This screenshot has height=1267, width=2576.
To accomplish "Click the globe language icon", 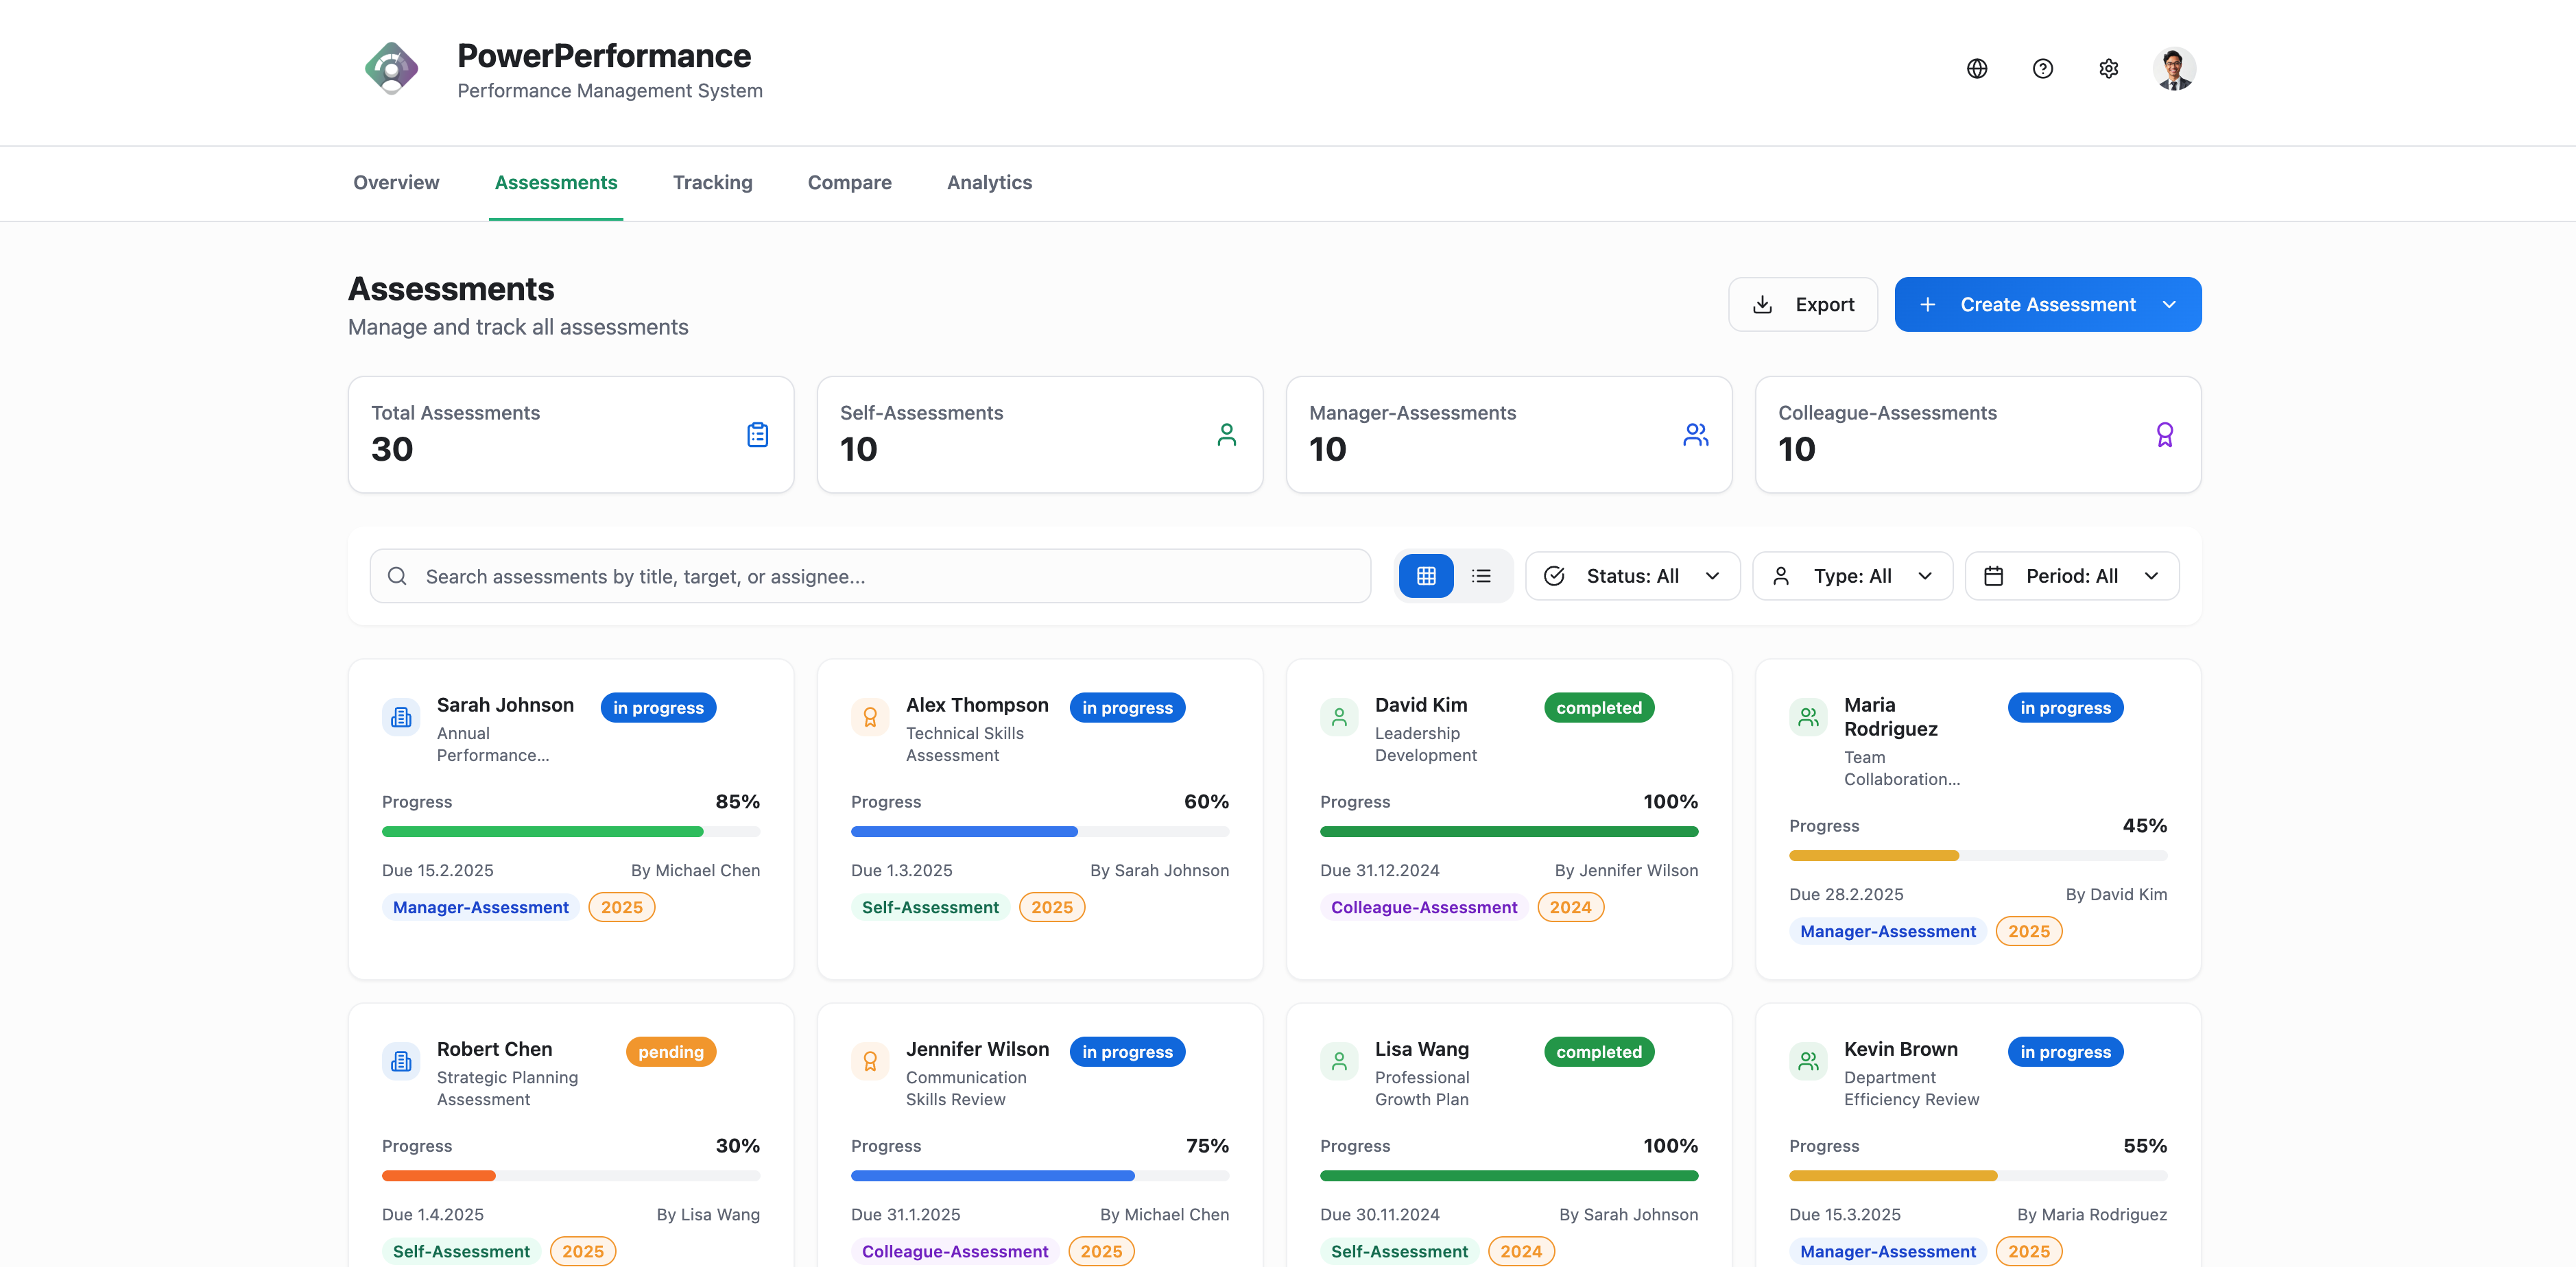I will pos(1976,69).
